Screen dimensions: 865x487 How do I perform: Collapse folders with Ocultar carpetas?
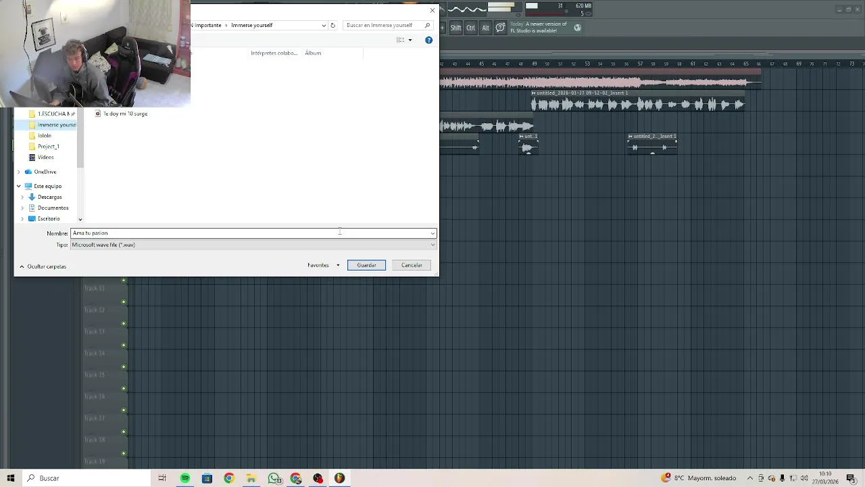(x=43, y=266)
